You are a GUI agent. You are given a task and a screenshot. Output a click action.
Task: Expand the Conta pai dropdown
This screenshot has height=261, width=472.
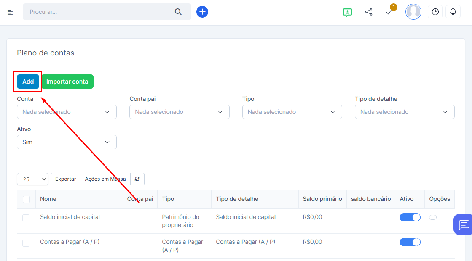pos(180,112)
